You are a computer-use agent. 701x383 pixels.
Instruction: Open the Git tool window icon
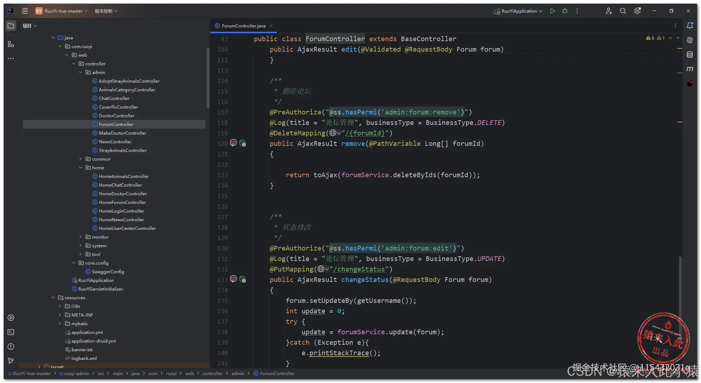11,361
